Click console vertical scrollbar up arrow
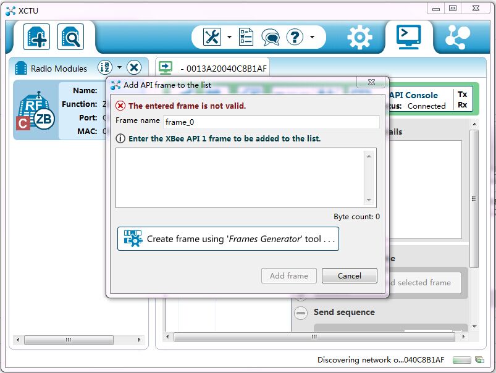Image resolution: width=496 pixels, height=373 pixels. [x=474, y=124]
